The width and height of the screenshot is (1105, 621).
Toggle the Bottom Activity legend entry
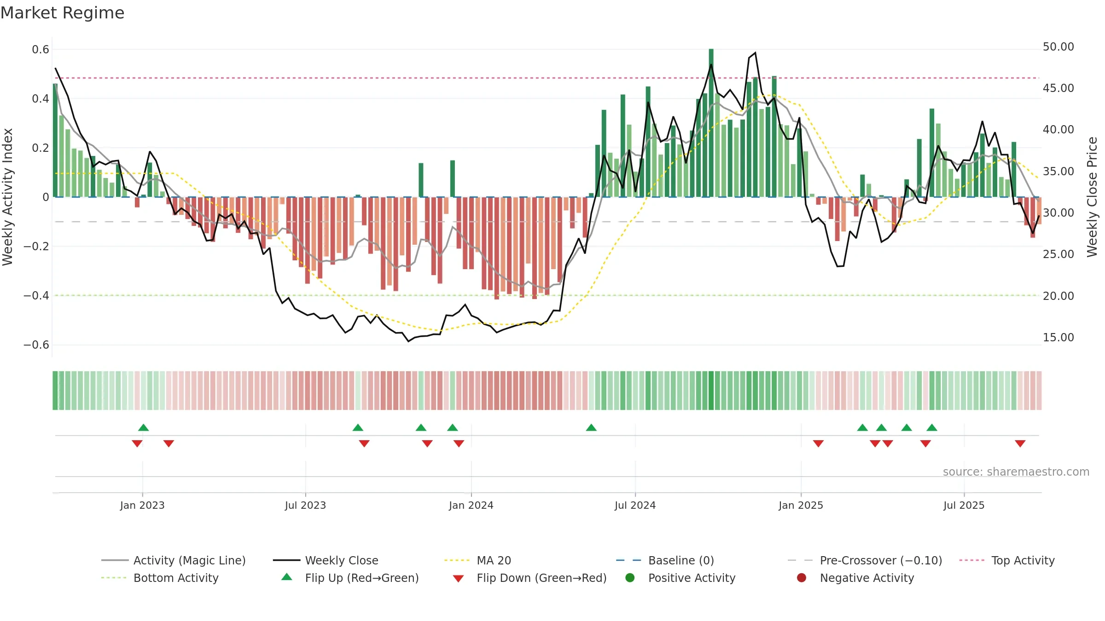pyautogui.click(x=160, y=578)
